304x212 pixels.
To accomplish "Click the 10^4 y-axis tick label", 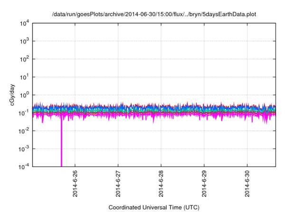I will click(x=25, y=23).
